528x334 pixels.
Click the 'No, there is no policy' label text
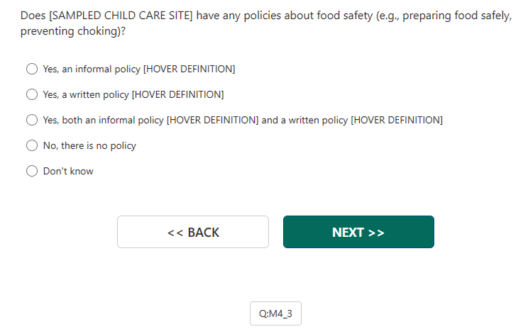89,145
